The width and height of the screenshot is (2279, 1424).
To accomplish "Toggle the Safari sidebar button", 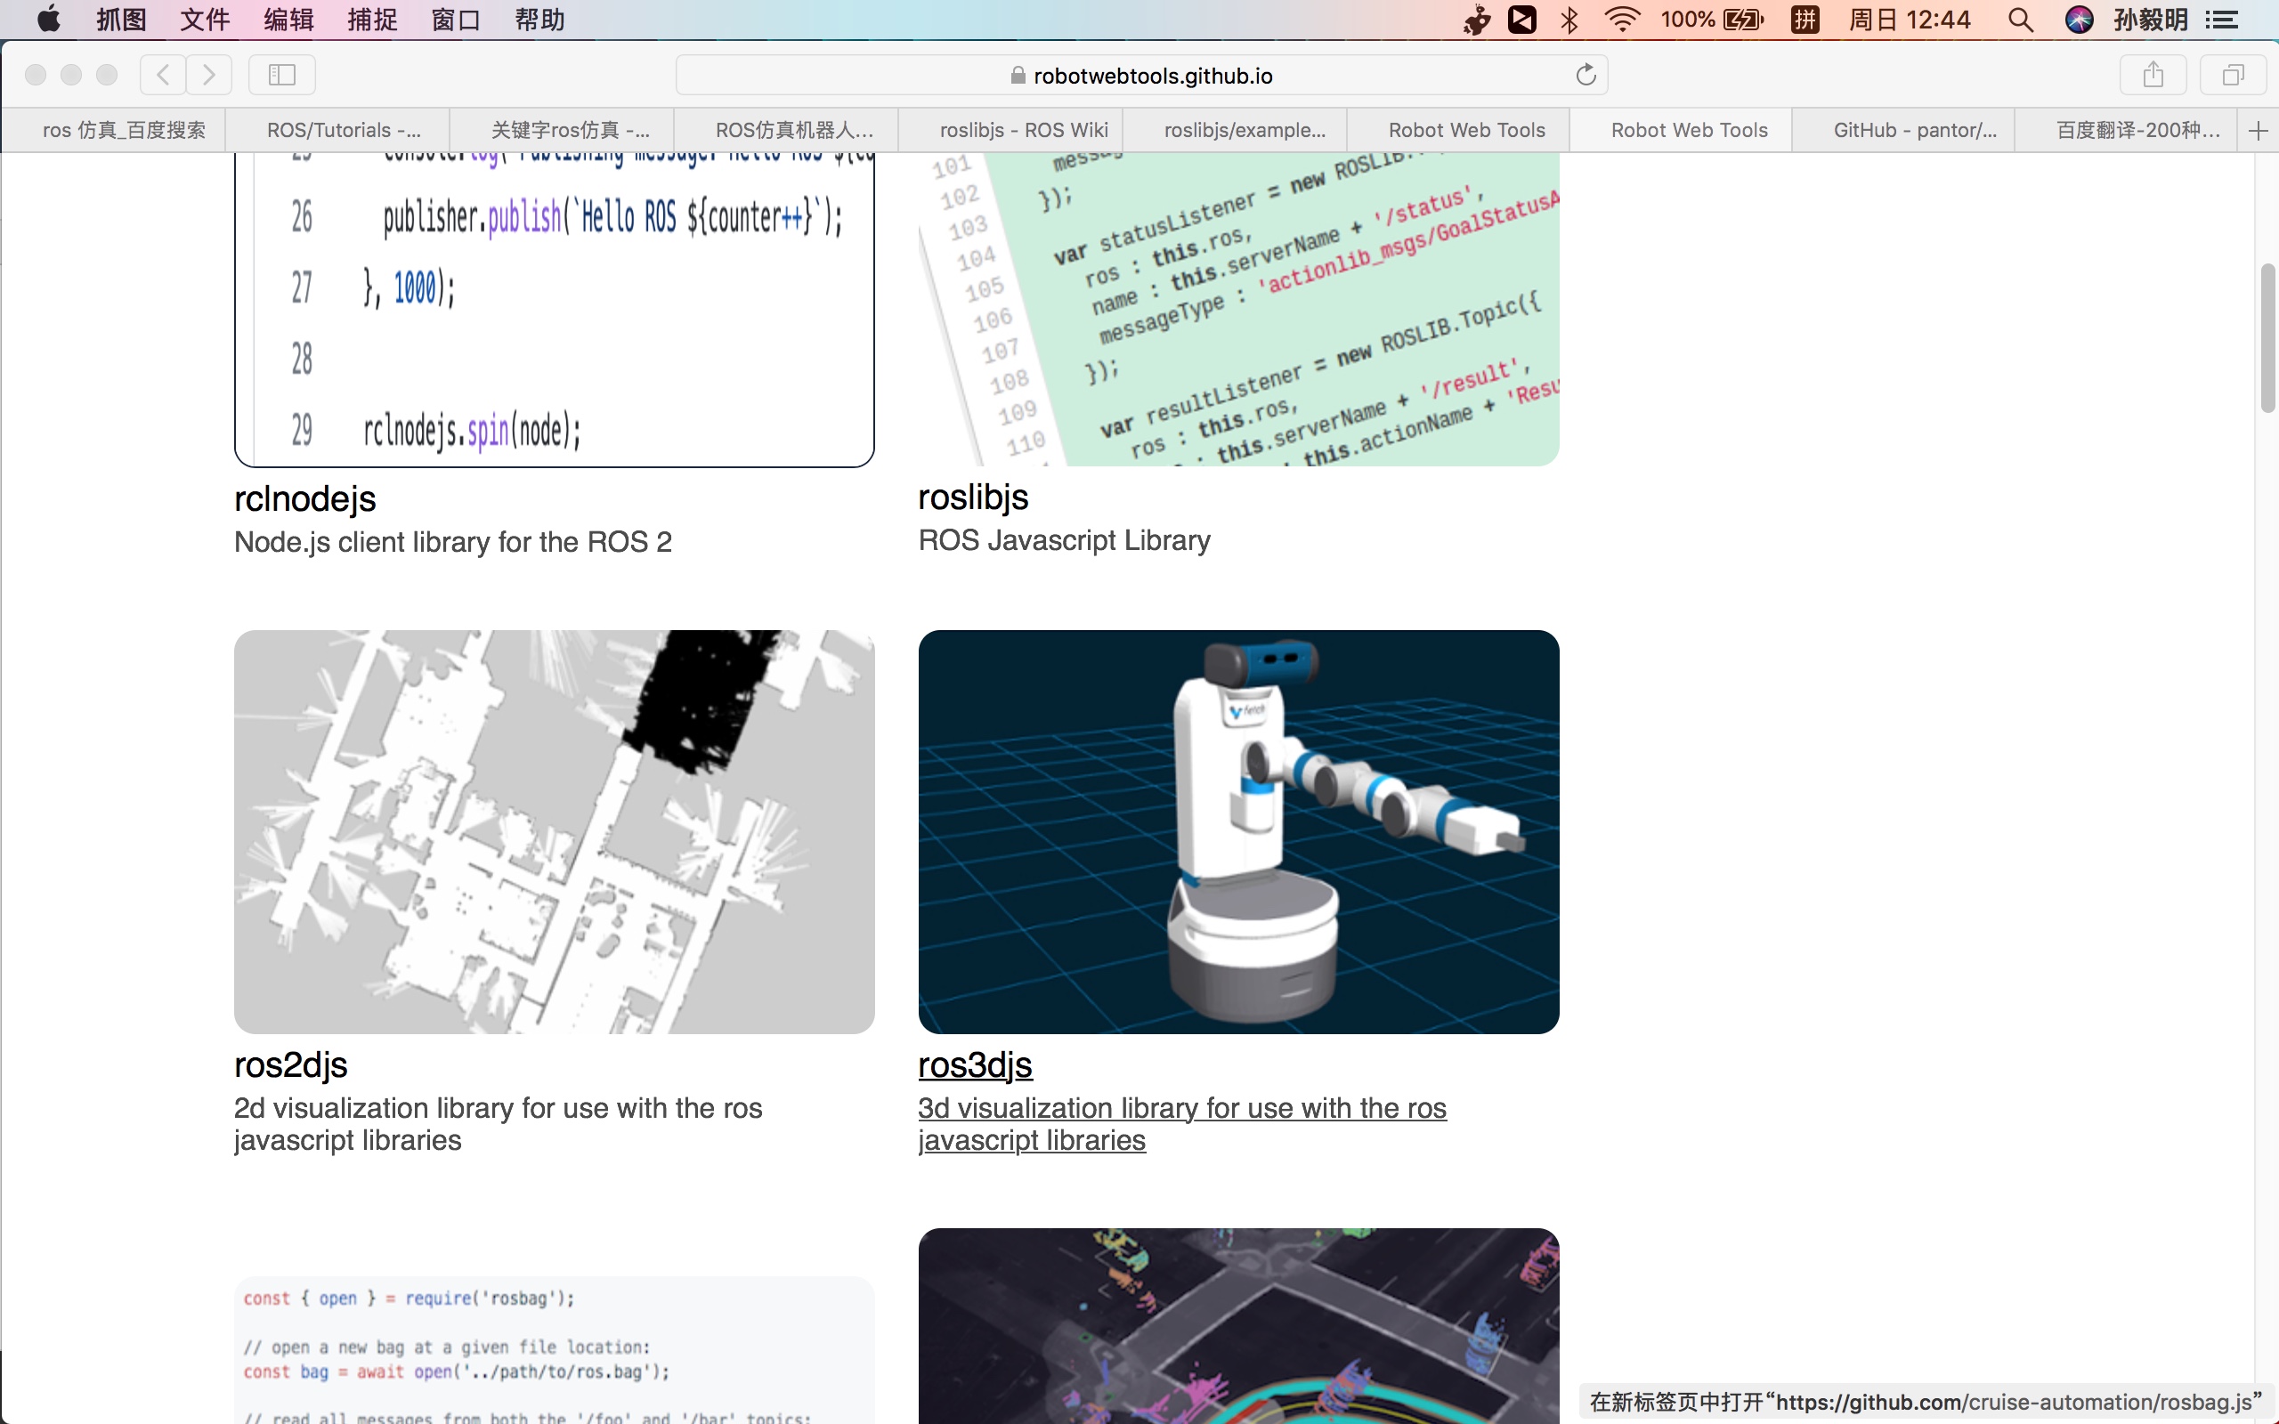I will [x=281, y=75].
